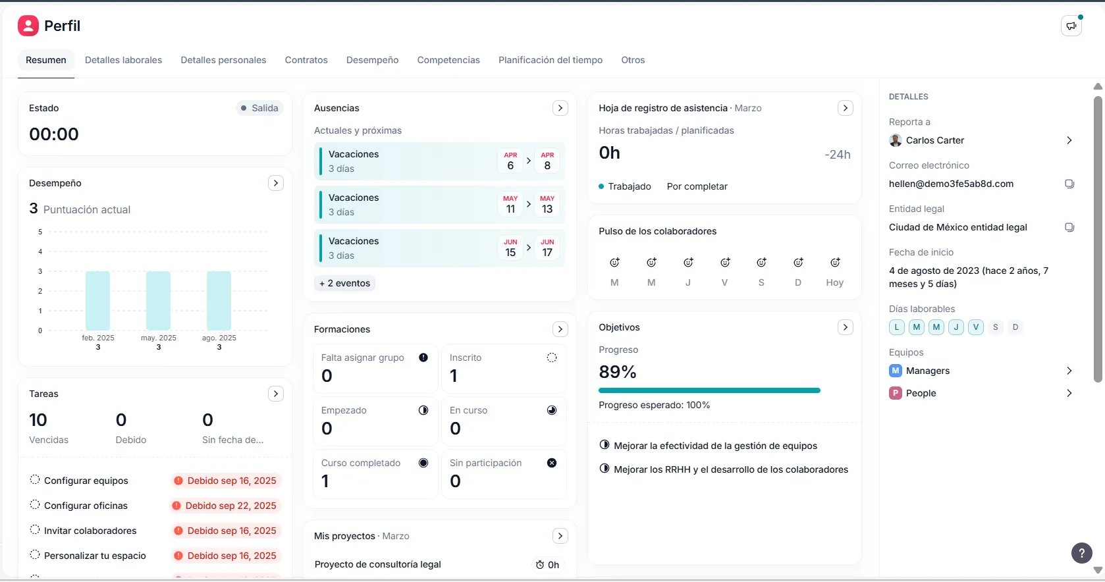Open the Objetivos card chevron
The width and height of the screenshot is (1105, 582).
845,327
